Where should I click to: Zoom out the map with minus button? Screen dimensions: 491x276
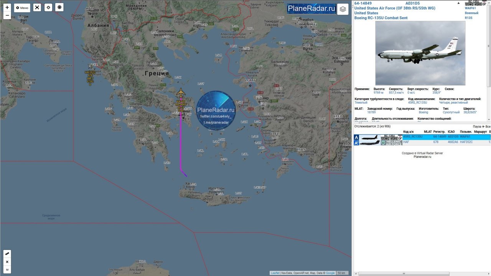(7, 16)
